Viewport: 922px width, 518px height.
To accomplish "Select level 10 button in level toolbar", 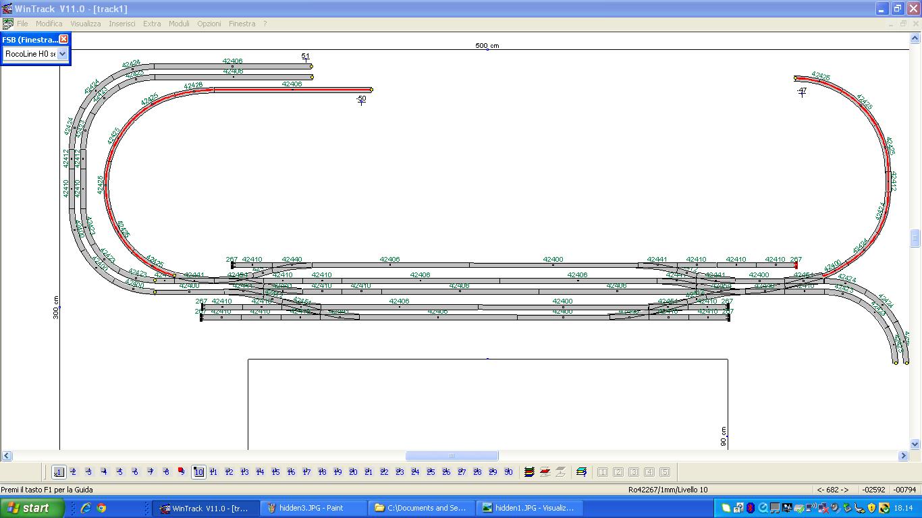I will (x=198, y=472).
